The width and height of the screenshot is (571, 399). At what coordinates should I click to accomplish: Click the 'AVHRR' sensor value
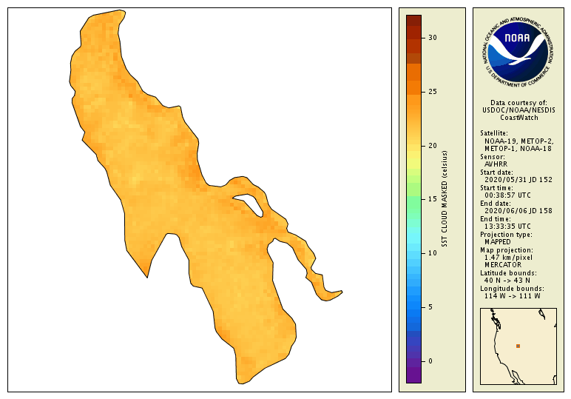pos(496,164)
